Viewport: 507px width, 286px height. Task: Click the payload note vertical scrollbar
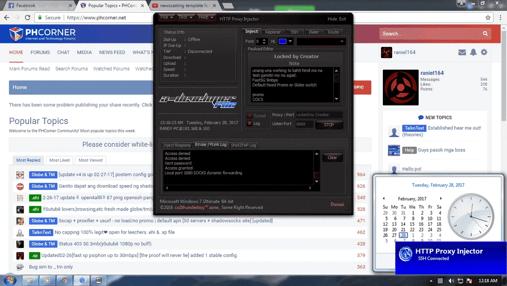tap(337, 85)
